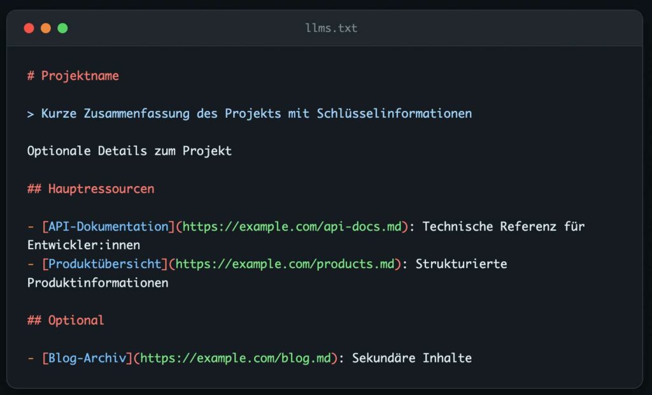This screenshot has height=395, width=652.
Task: Click the API-Dokumentation link label
Action: pos(108,226)
